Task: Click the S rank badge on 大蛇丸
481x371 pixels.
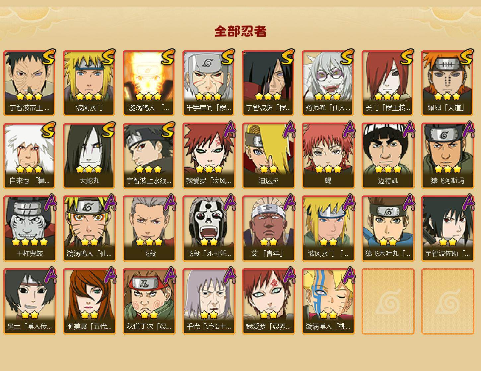Action: pos(108,130)
